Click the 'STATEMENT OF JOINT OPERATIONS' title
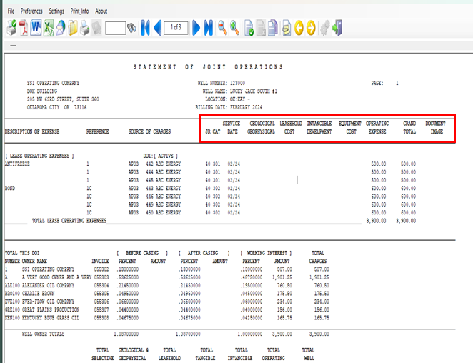Screen dimensions: 473x363 pyautogui.click(x=208, y=66)
